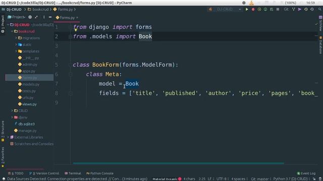Toggle the Database right-side tool window
Viewport: 323px width, 181px height.
(x=320, y=45)
